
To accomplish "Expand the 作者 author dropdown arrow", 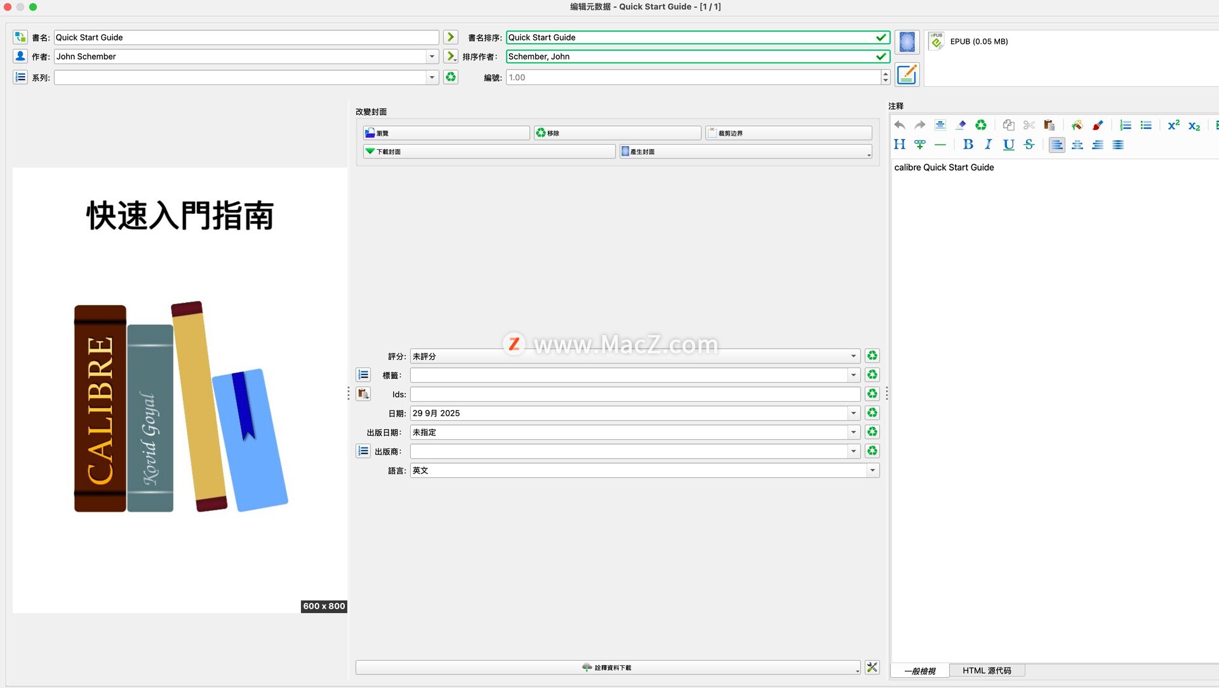I will coord(432,56).
